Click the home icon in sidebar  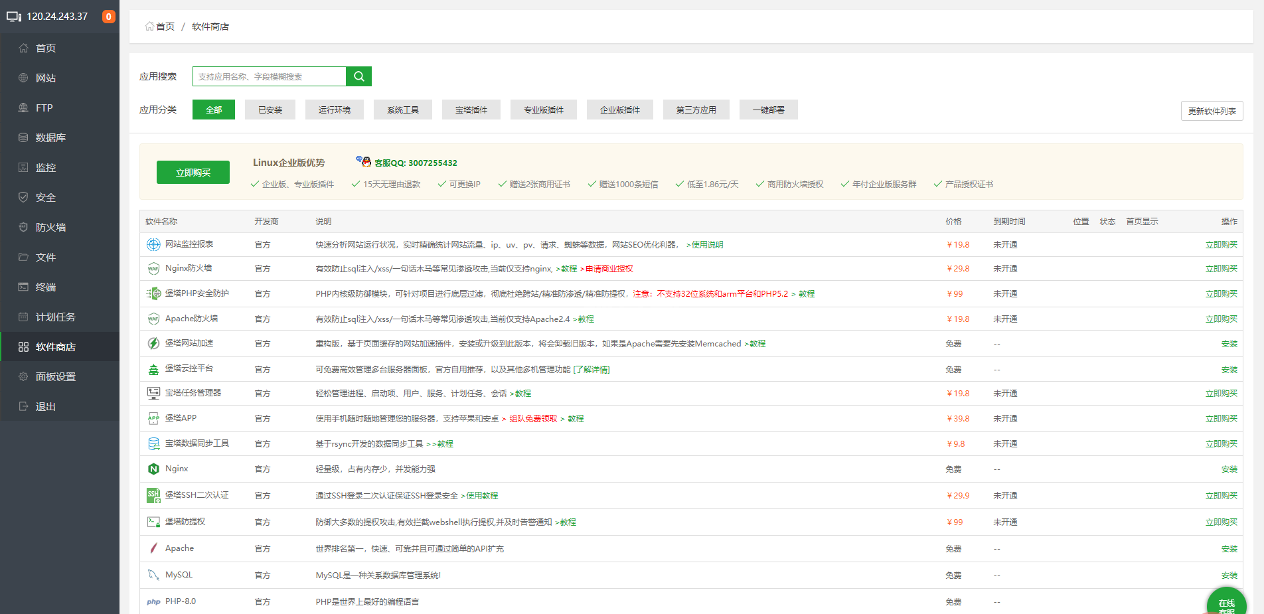coord(23,48)
